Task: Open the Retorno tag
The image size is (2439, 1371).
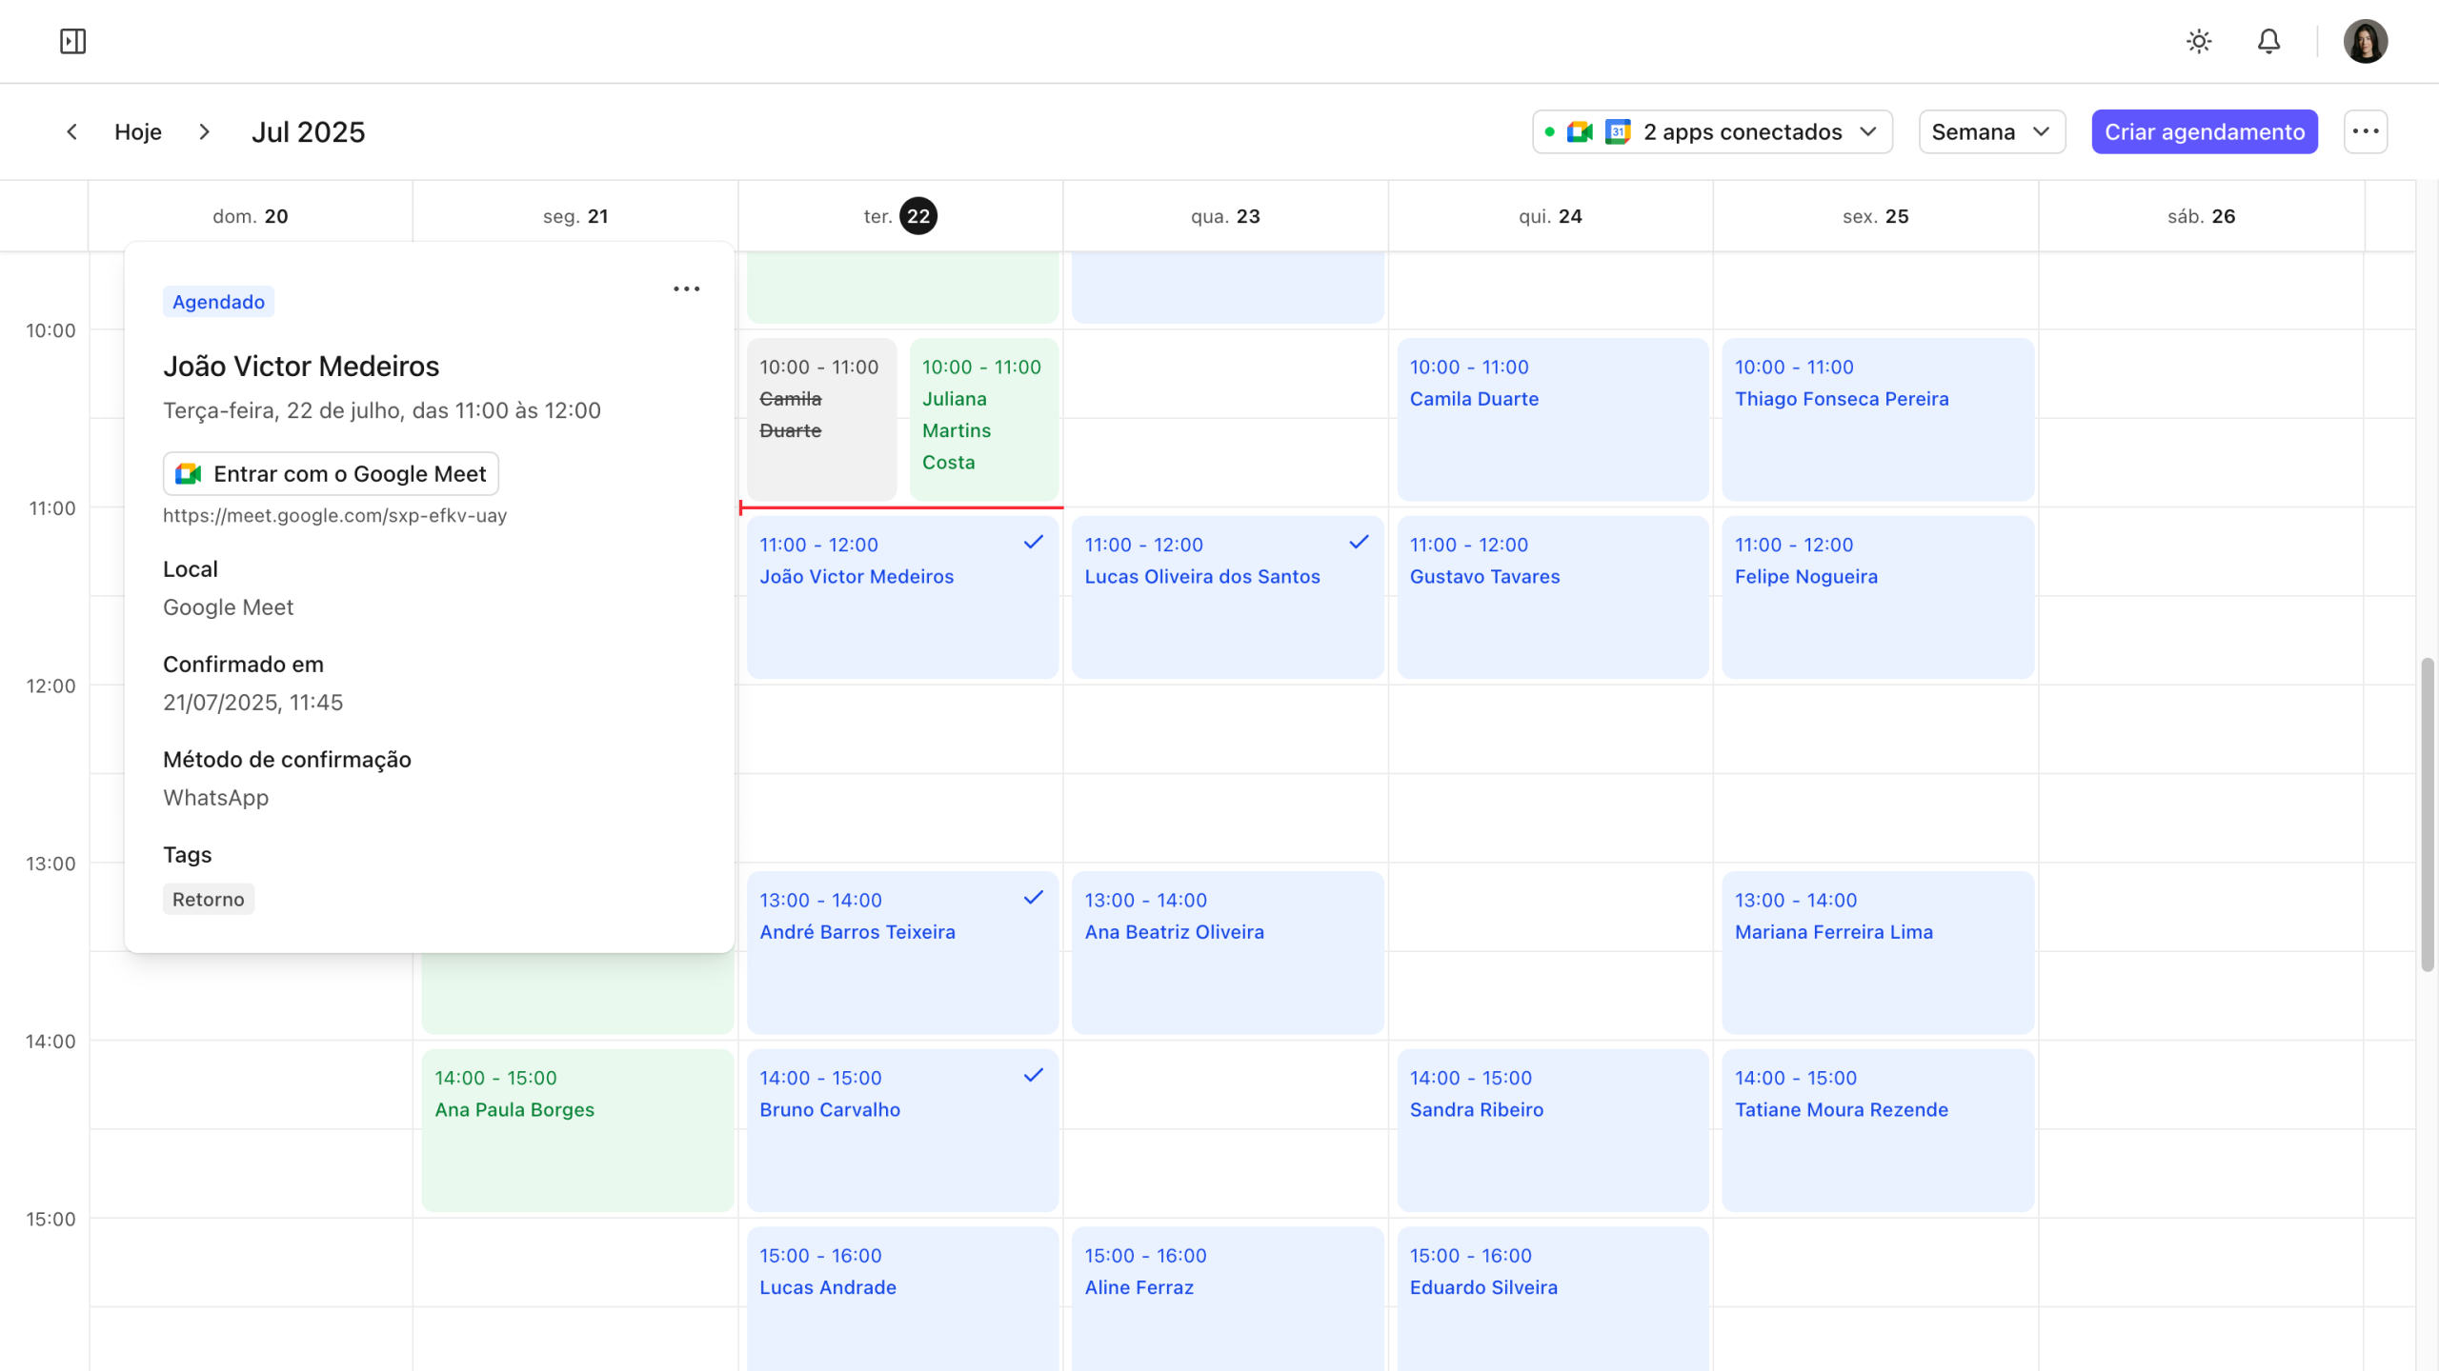Action: click(x=208, y=899)
